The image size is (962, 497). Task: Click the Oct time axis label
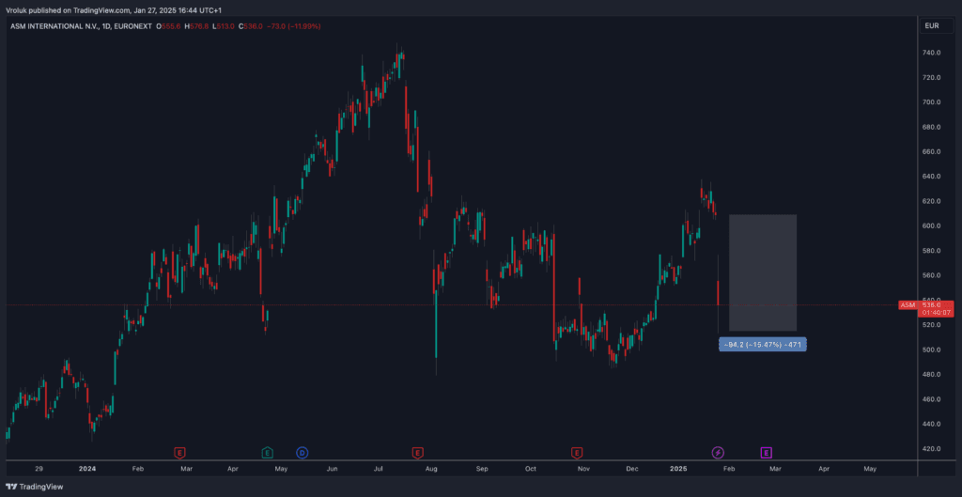pyautogui.click(x=531, y=469)
